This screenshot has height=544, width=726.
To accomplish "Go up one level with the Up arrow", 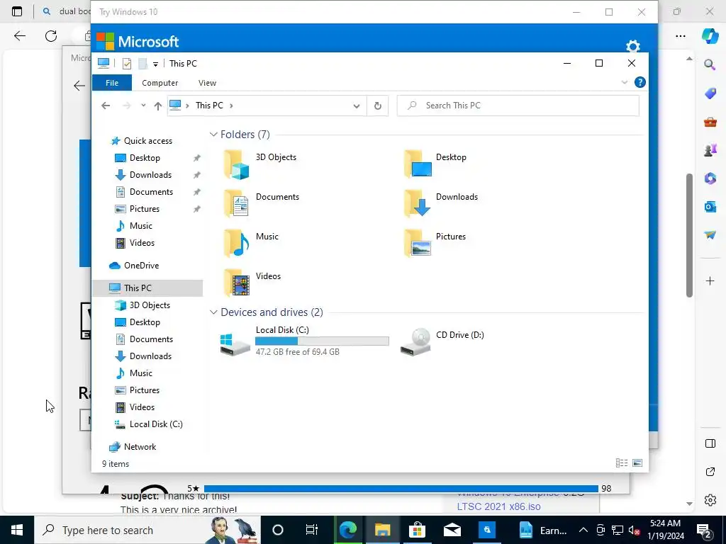I will click(158, 106).
